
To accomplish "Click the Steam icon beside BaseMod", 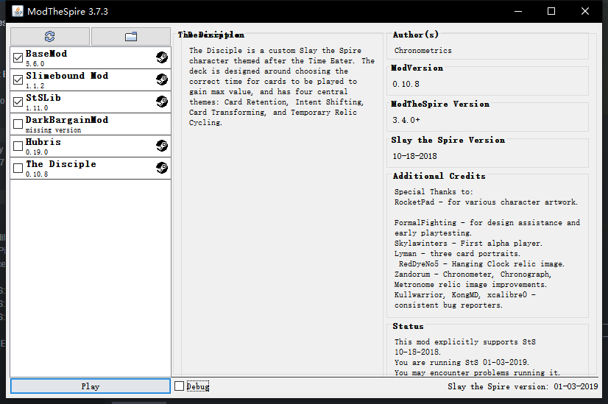I will point(162,57).
